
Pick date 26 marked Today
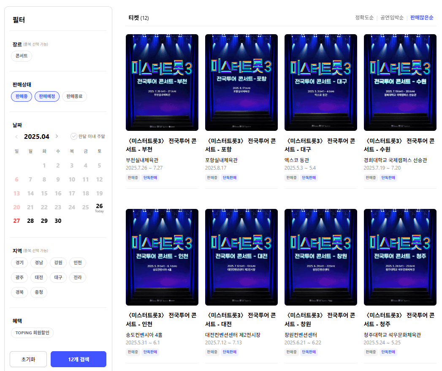tap(99, 208)
